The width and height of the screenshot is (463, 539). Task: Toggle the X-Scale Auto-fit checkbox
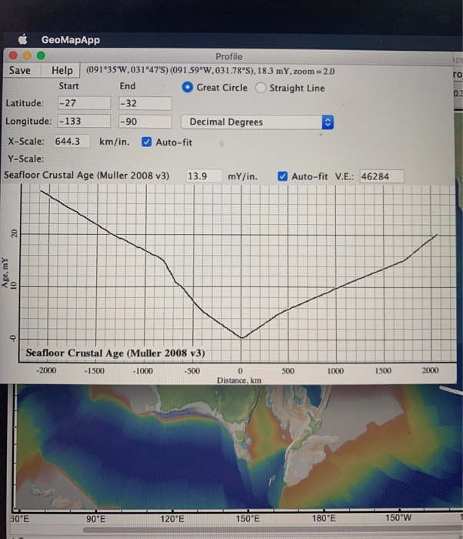coord(147,142)
